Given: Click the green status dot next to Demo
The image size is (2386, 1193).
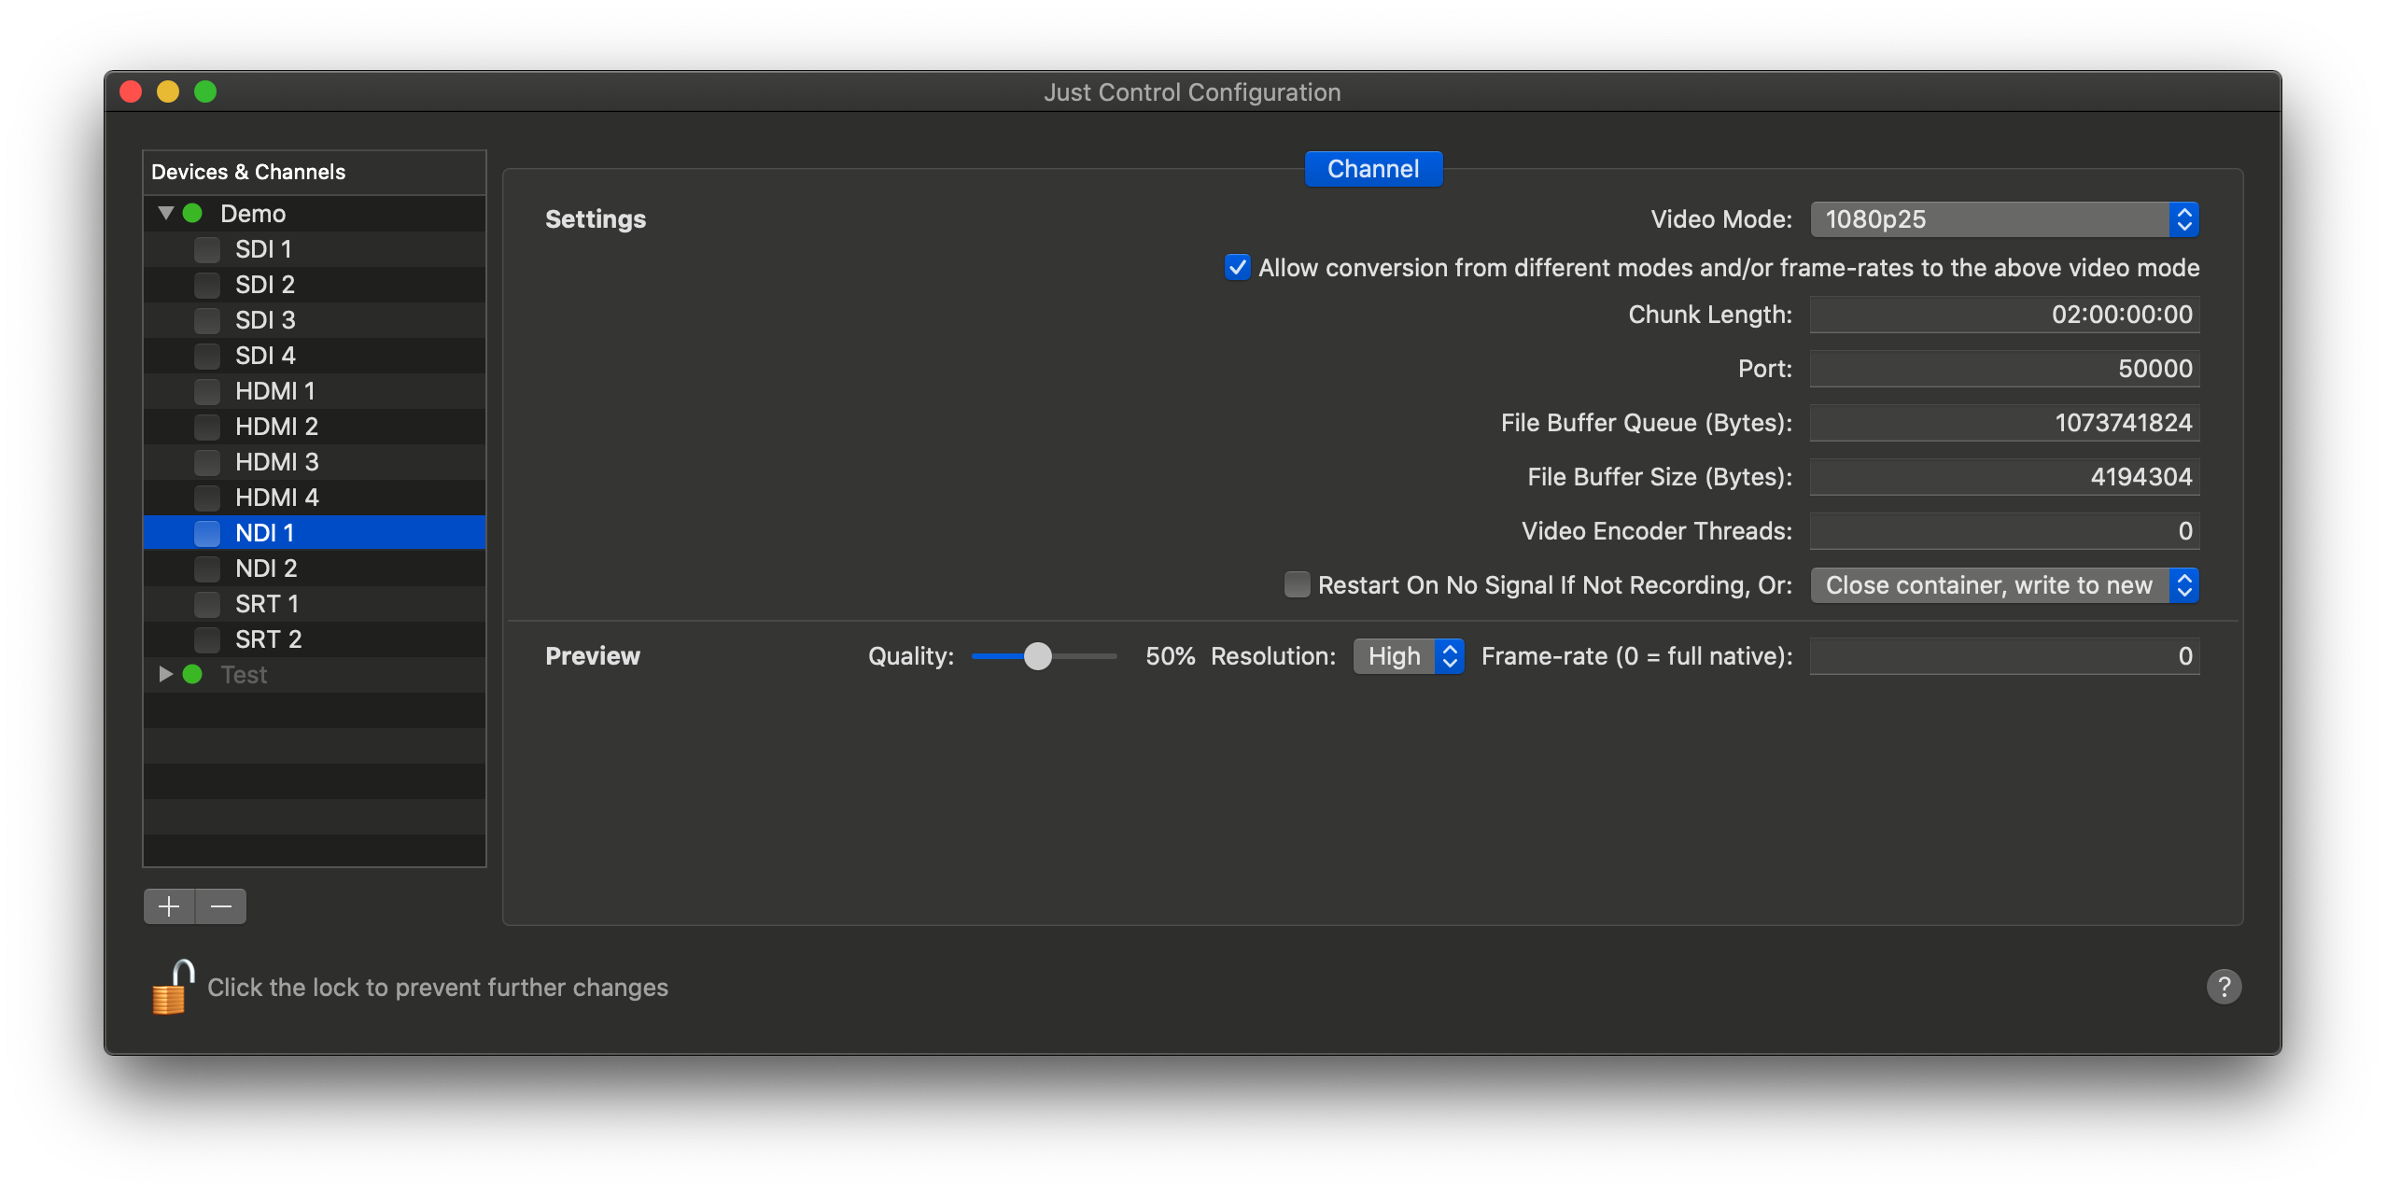Looking at the screenshot, I should click(192, 213).
